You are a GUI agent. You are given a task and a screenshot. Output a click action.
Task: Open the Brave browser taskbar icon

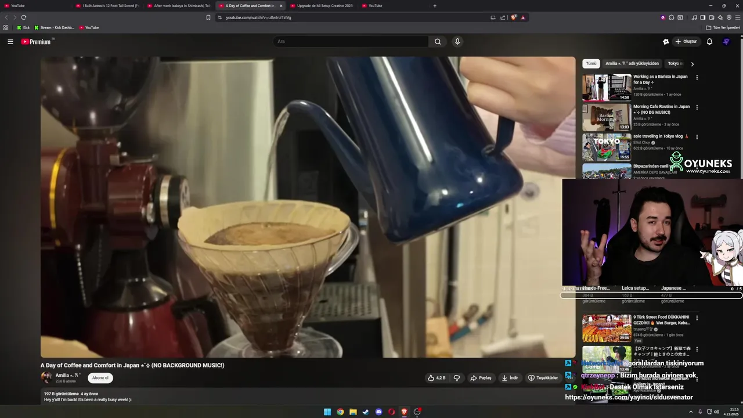tap(405, 412)
